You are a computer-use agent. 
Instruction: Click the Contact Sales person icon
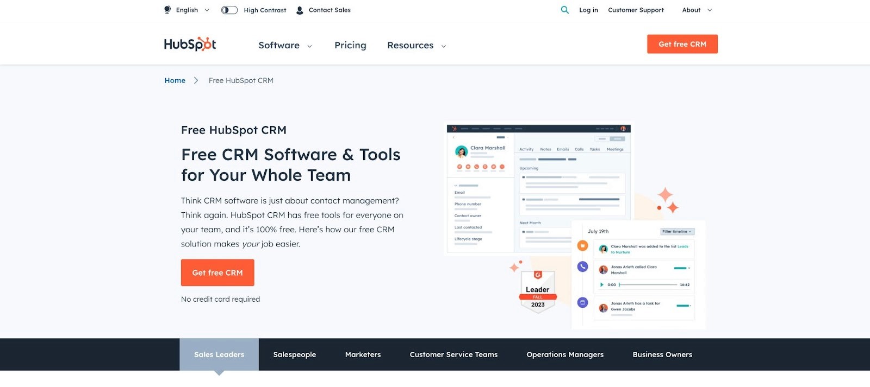pos(300,10)
